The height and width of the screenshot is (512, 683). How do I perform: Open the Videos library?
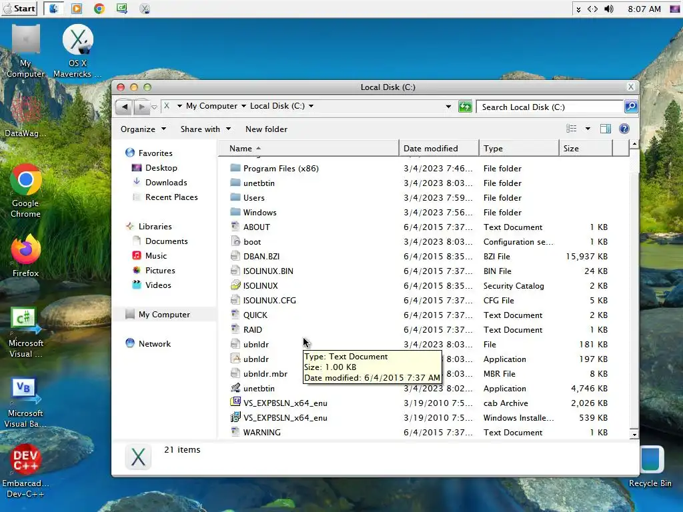[x=158, y=285]
